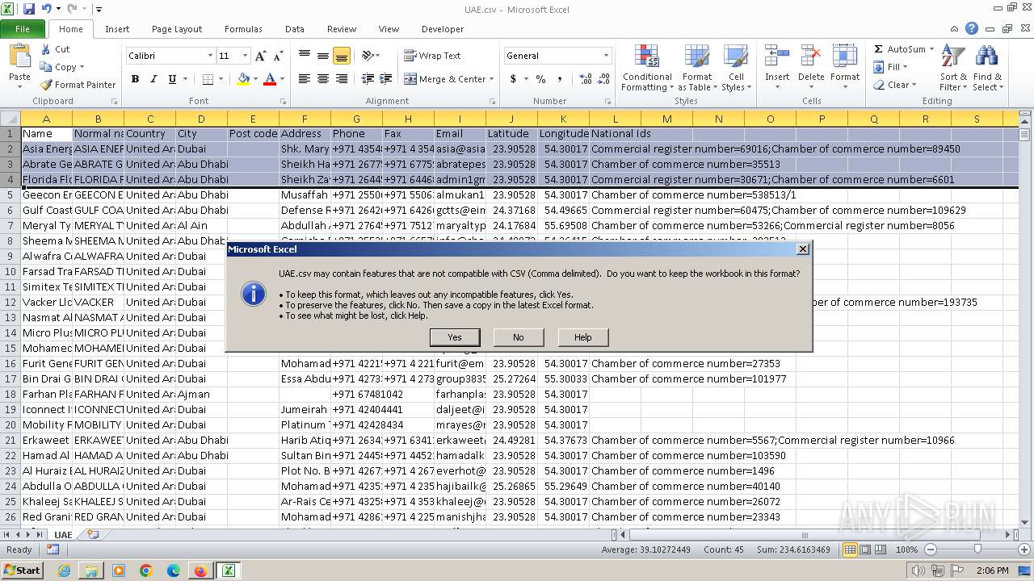Open the Fill Color dropdown arrow
This screenshot has width=1034, height=581.
point(254,79)
